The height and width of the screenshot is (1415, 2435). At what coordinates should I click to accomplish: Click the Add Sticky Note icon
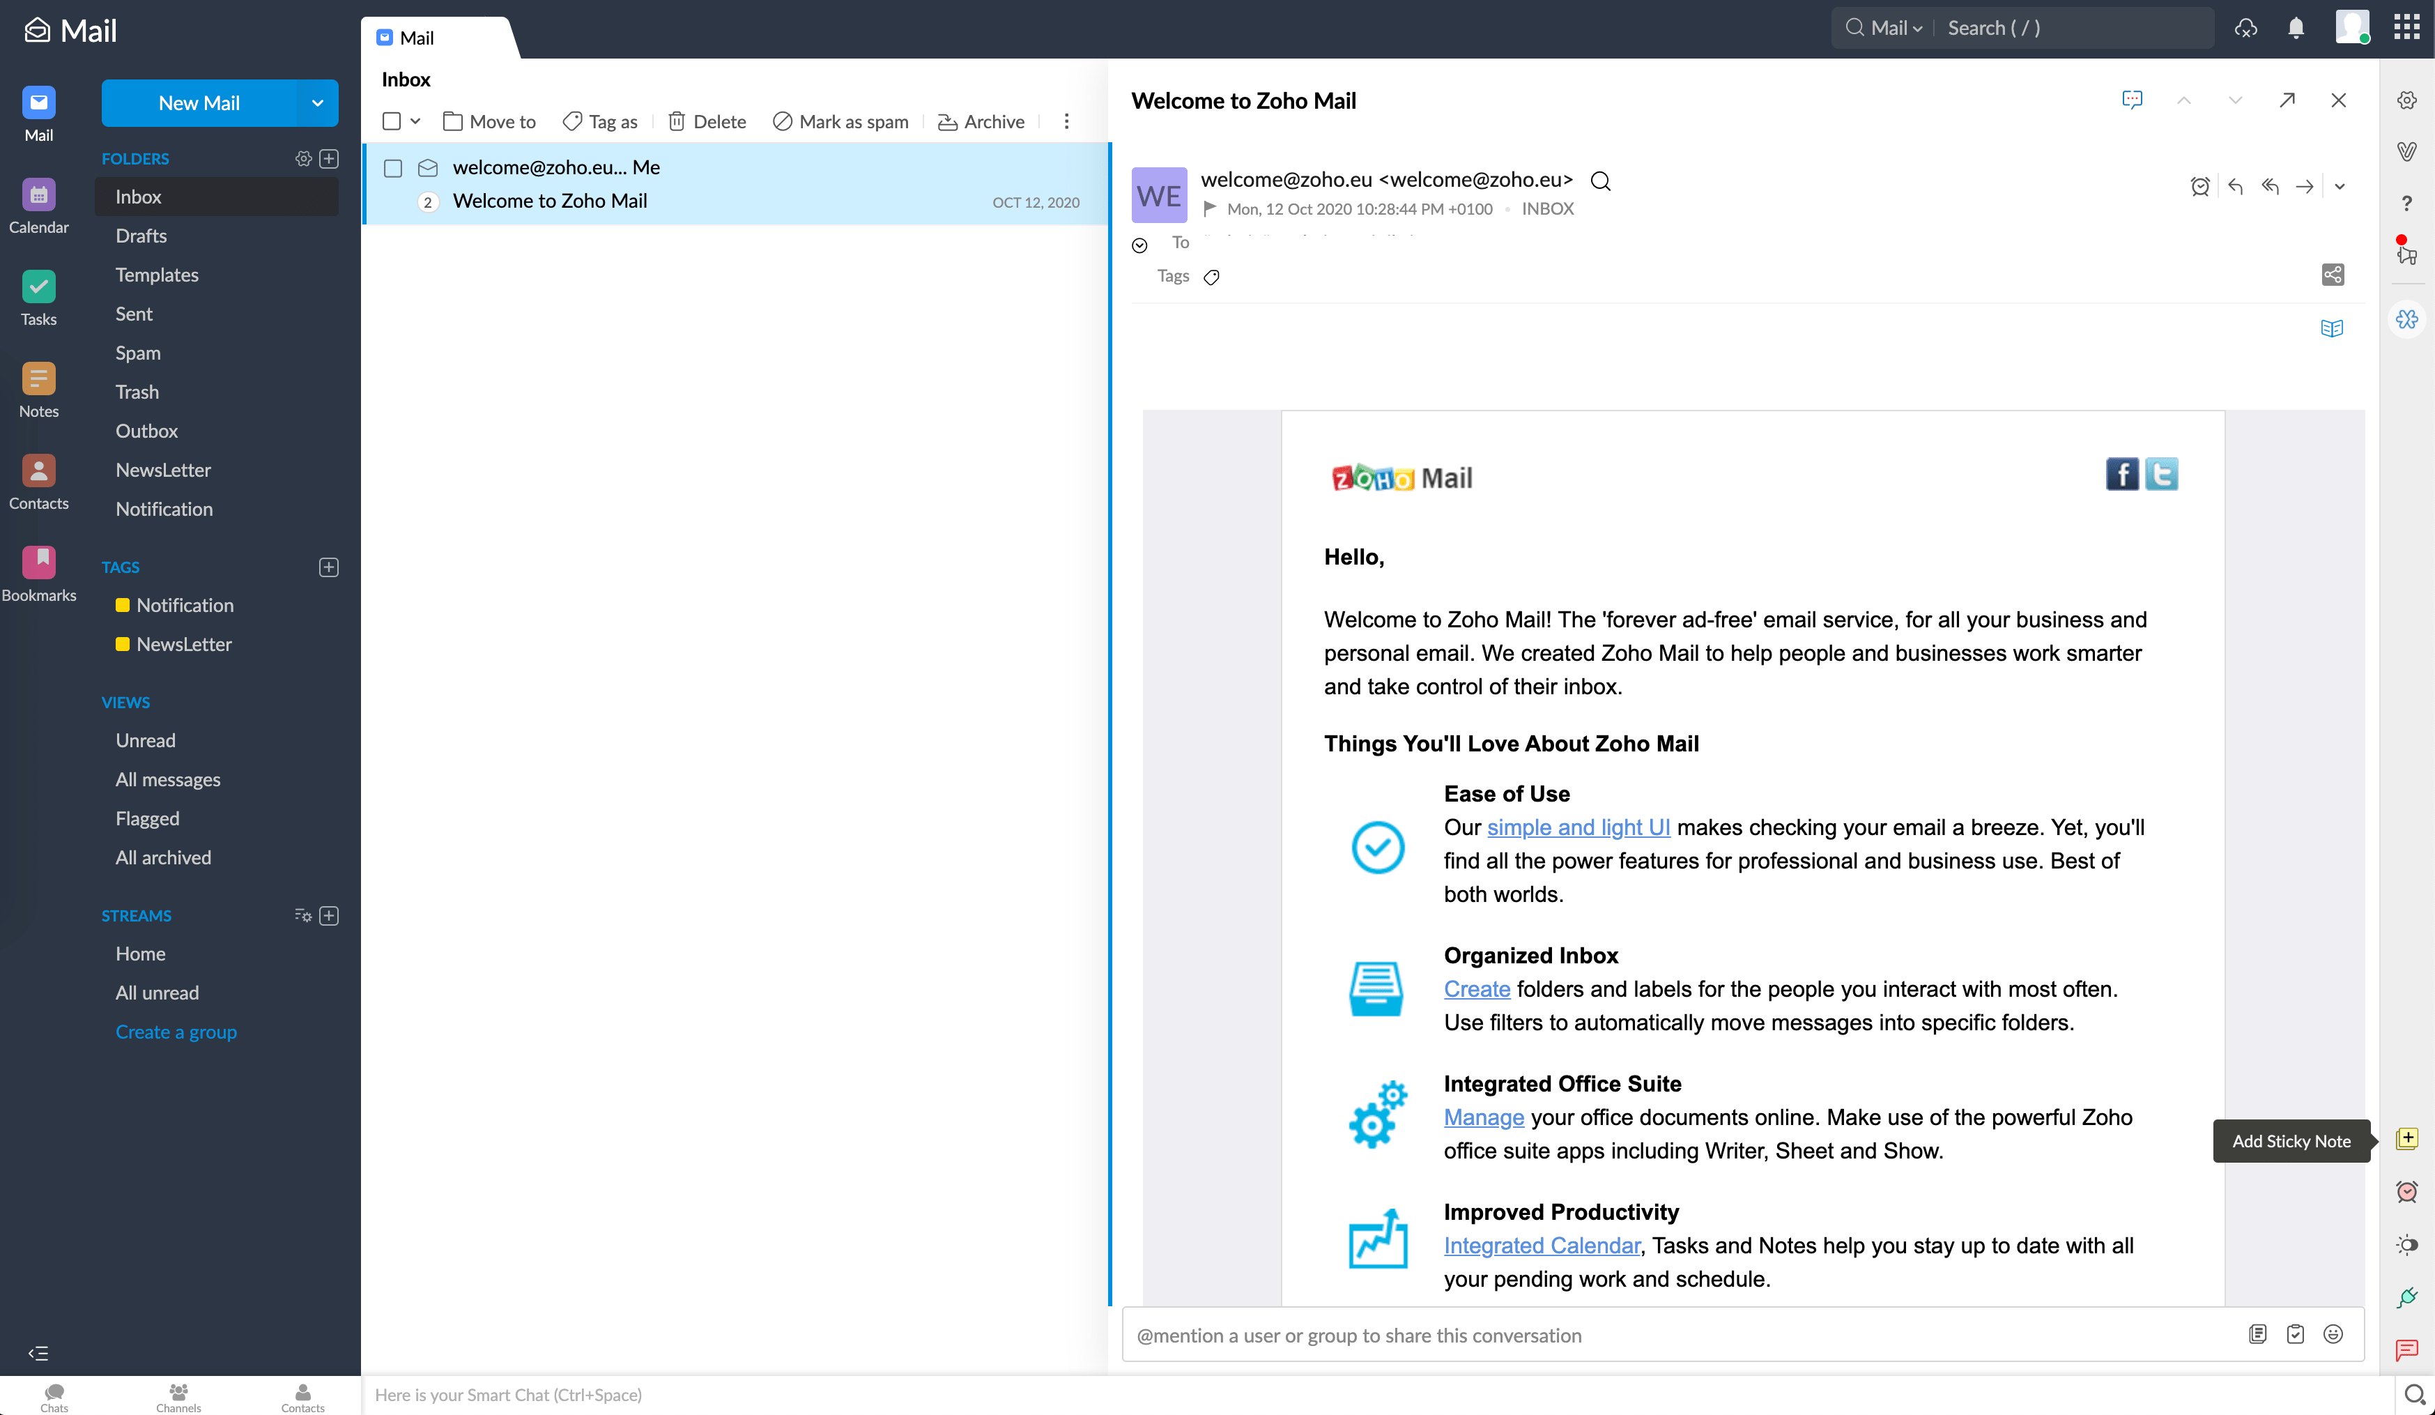coord(2407,1138)
